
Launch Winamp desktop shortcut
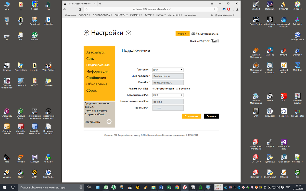point(7,174)
